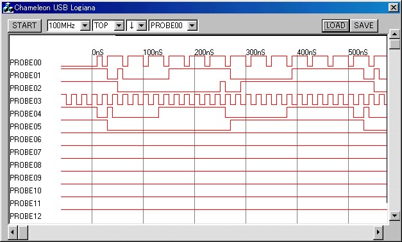Screen dimensions: 402x242
Task: Click the 100nS time marker
Action: coord(153,52)
